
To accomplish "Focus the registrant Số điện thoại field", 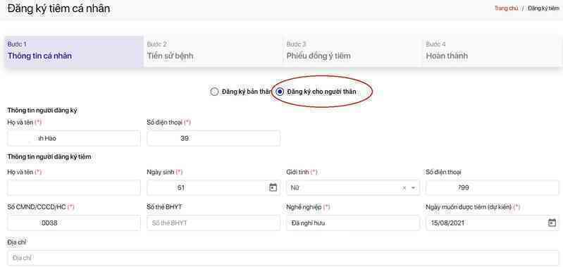I will [x=214, y=138].
